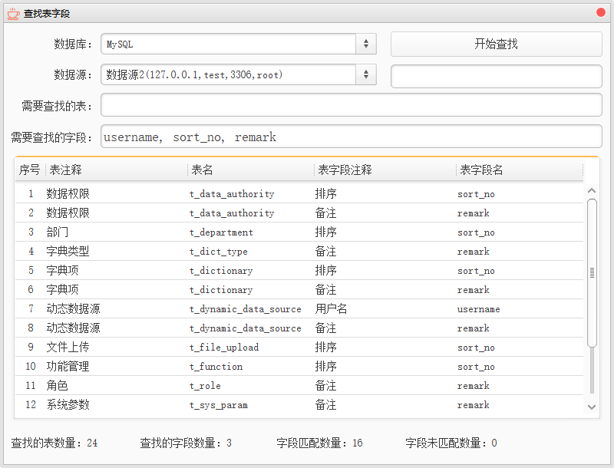The height and width of the screenshot is (468, 614).
Task: Click the 字段匹配数量: 16 status text
Action: tap(319, 443)
